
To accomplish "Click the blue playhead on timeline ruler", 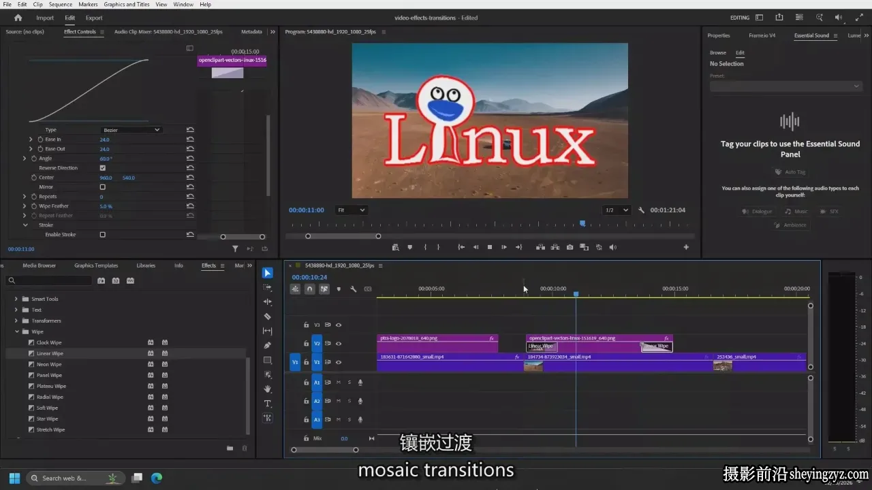I will pos(576,294).
